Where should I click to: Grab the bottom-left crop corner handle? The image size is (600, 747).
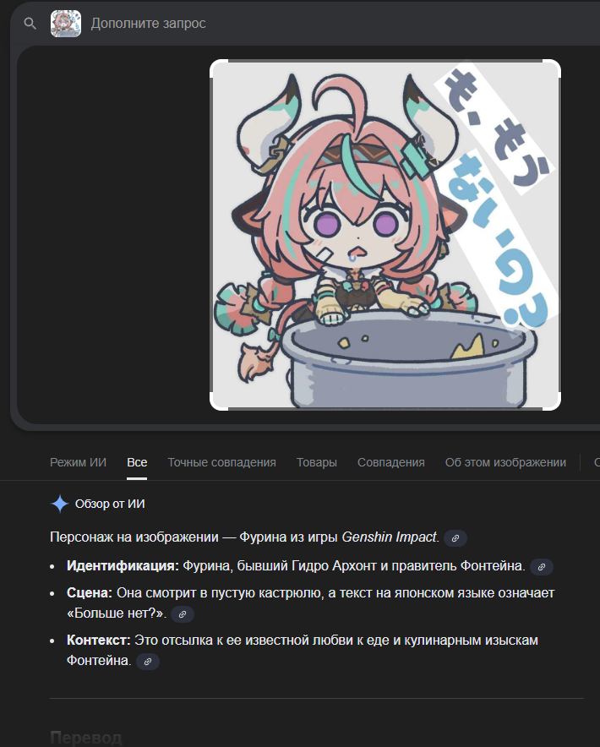219,401
